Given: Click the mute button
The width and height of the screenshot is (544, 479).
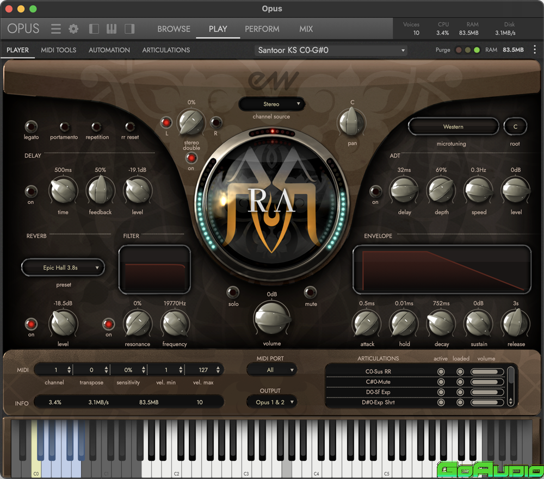Looking at the screenshot, I should 311,291.
